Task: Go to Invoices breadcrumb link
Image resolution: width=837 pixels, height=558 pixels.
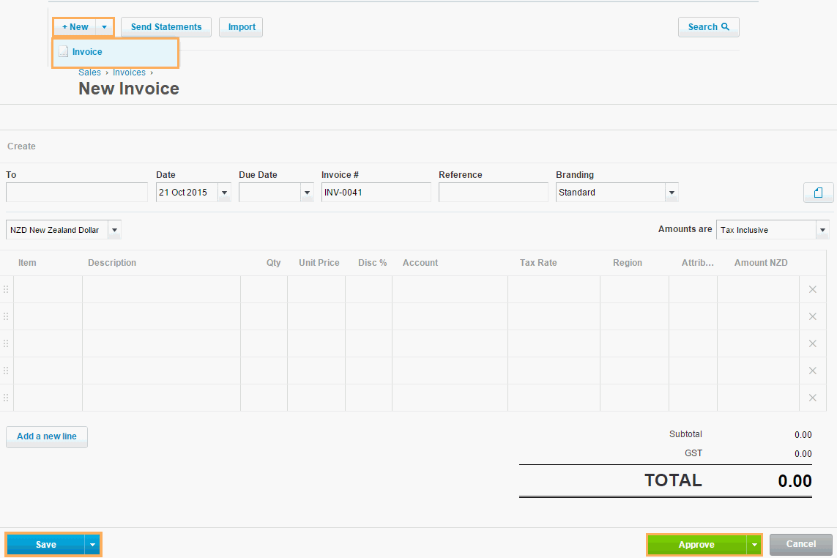Action: 129,72
